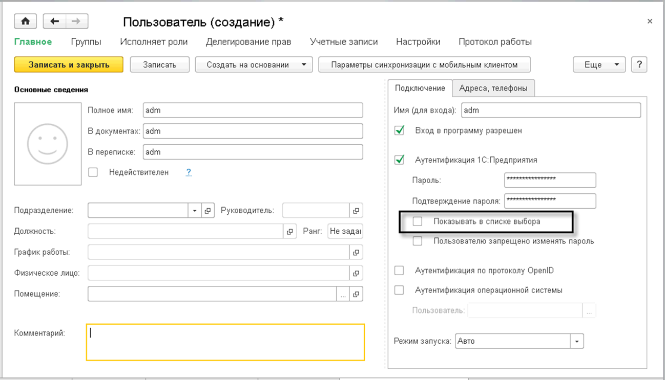Click the forward arrow navigation button
Screen dimensions: 665x380
point(76,21)
